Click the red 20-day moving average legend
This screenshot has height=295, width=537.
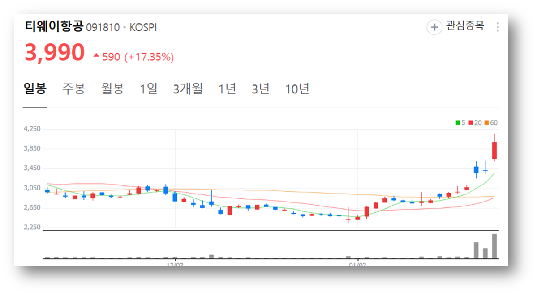click(x=475, y=123)
